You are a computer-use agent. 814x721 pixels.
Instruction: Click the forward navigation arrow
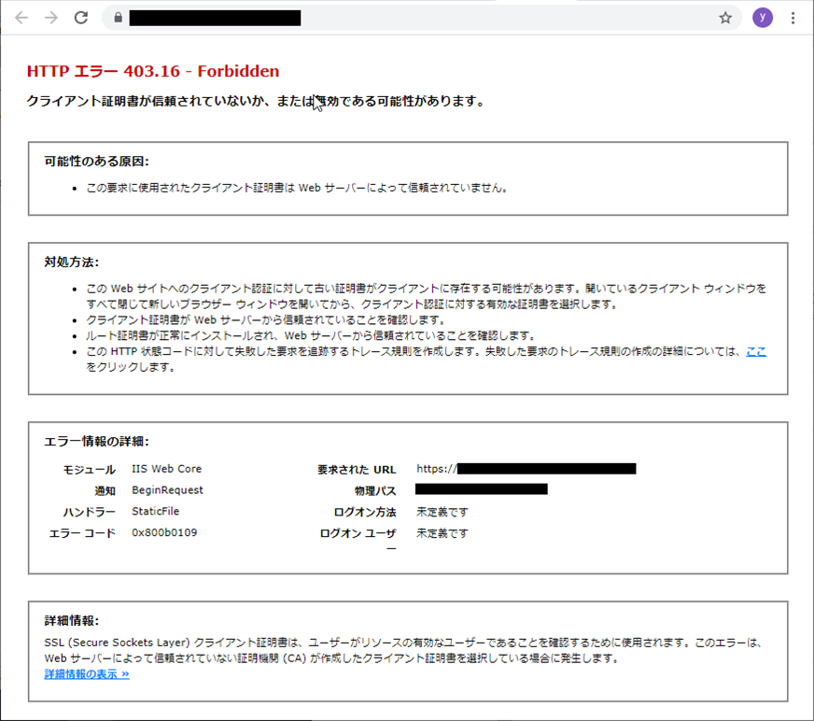(x=50, y=17)
